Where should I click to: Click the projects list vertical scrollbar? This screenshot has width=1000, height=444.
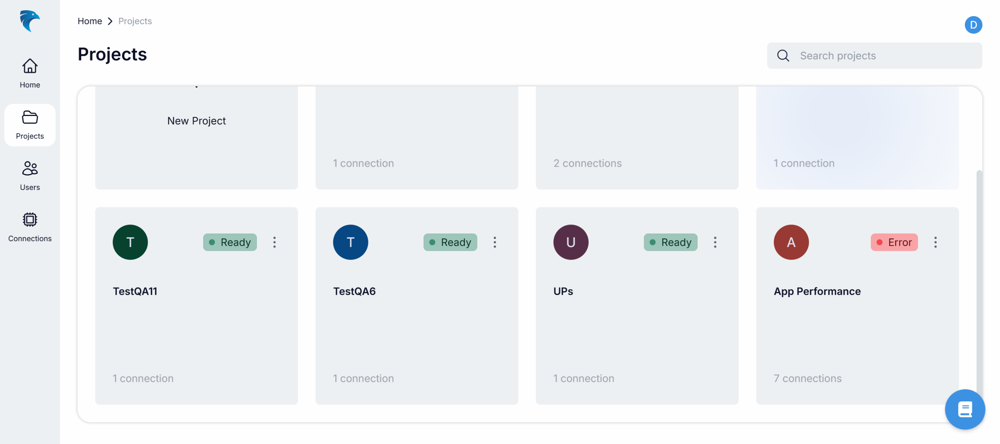(x=979, y=273)
